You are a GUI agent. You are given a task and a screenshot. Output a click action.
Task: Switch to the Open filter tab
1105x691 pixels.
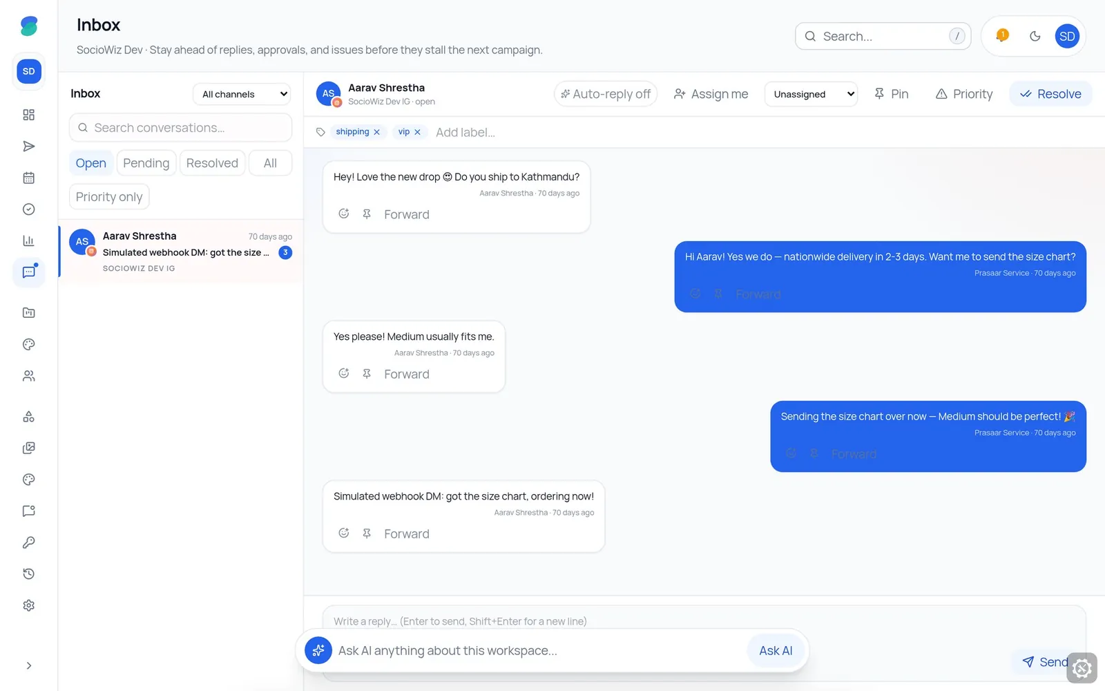tap(91, 163)
